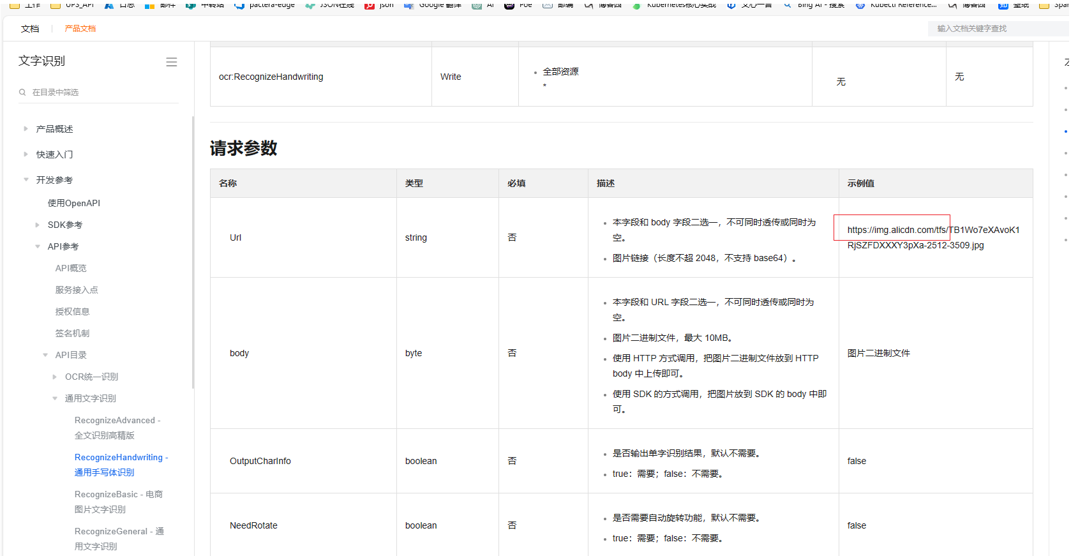Select the API参考 section

(63, 246)
